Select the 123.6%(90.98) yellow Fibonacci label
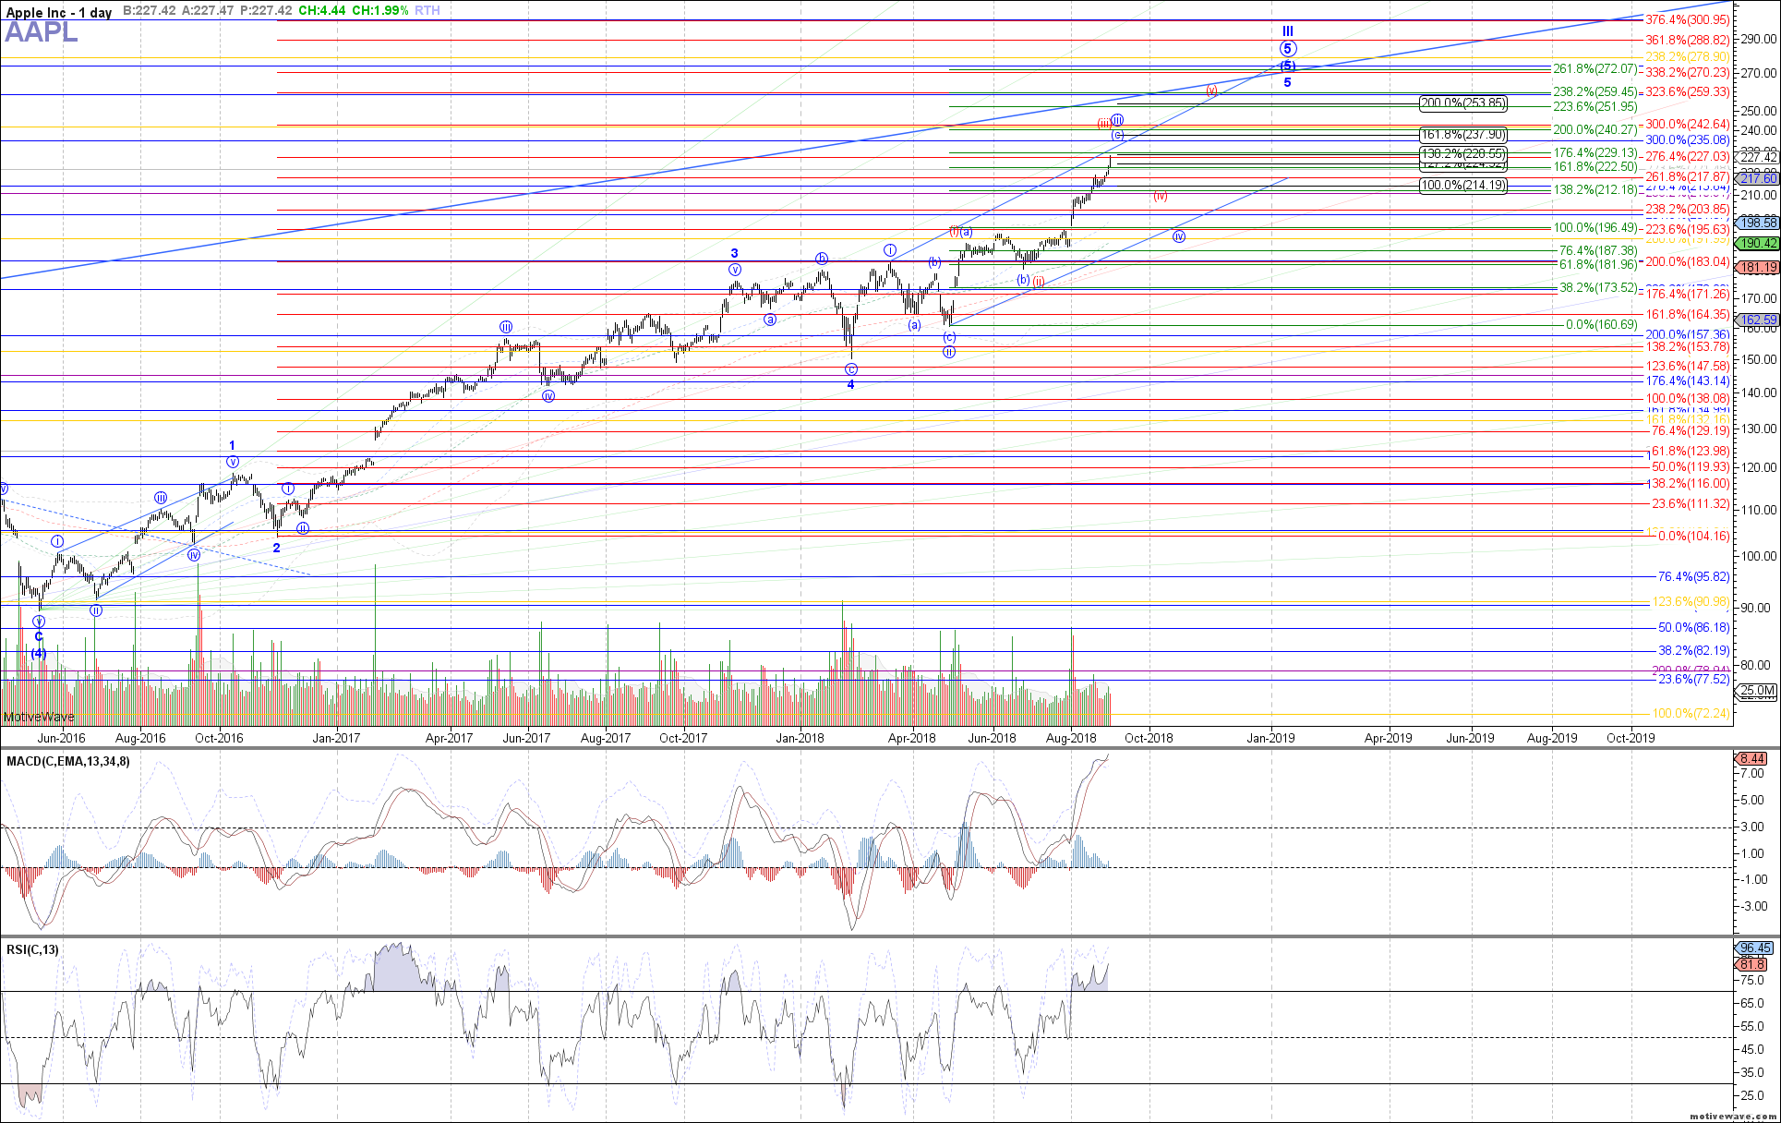 (x=1691, y=602)
